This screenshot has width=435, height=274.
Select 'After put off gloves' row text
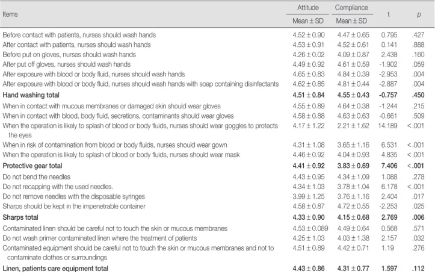coord(66,64)
